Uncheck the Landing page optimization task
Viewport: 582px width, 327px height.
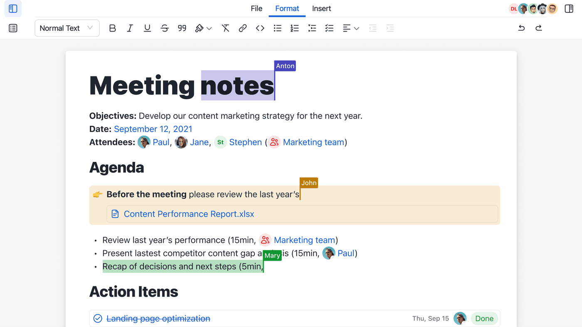pos(98,318)
